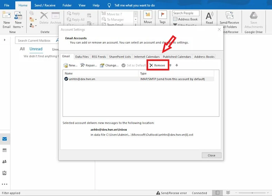Click the zoom out minus button

[x=236, y=193]
